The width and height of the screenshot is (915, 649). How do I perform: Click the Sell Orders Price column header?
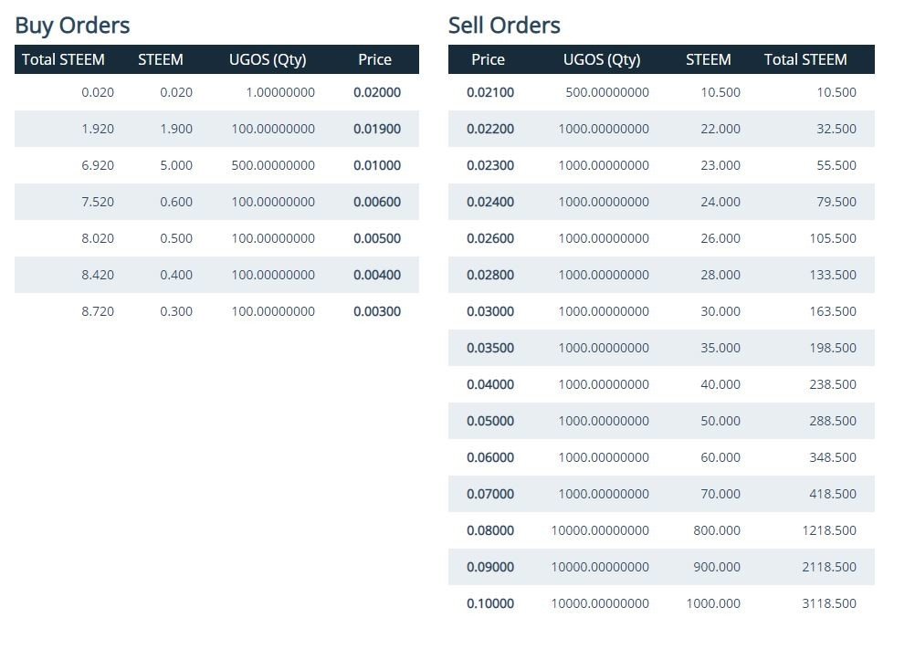(x=488, y=59)
